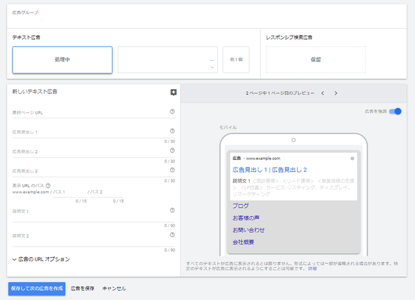Click お問い合わせ sitelink in preview
This screenshot has width=415, height=300.
point(249,230)
